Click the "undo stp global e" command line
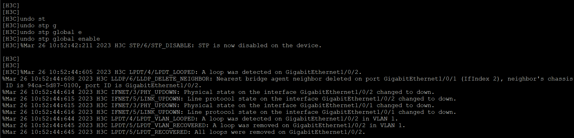The image size is (574, 138). pos(51,32)
